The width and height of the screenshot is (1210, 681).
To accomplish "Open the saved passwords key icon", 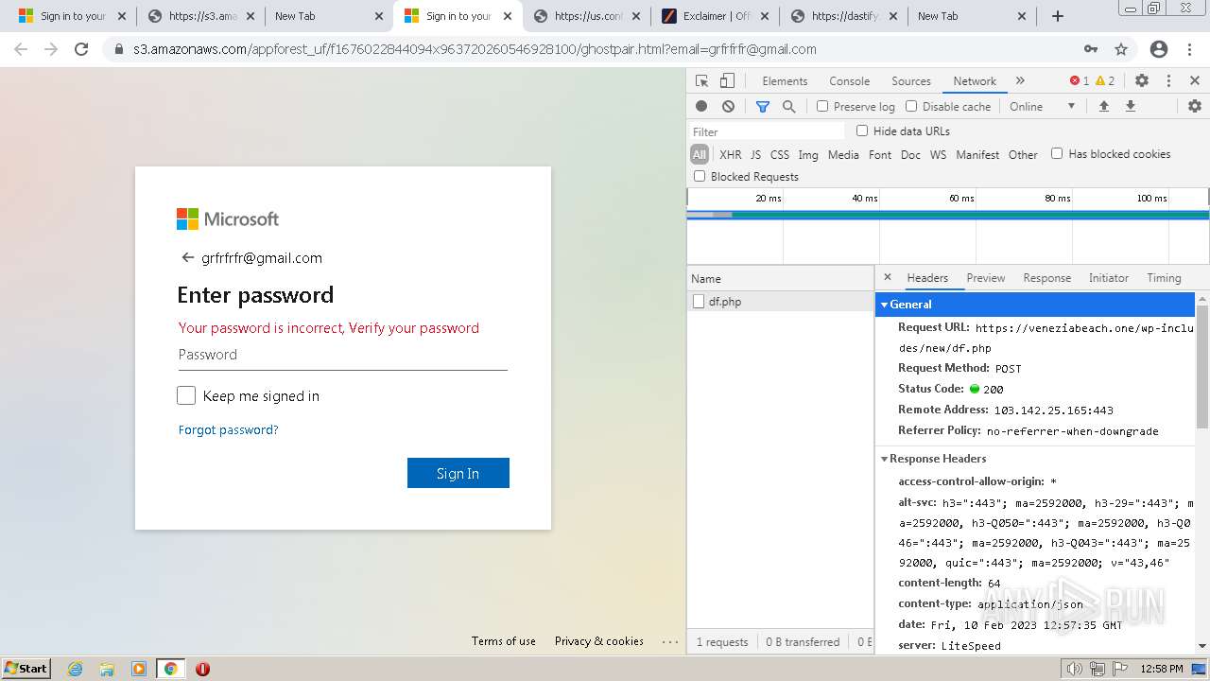I will click(x=1091, y=49).
